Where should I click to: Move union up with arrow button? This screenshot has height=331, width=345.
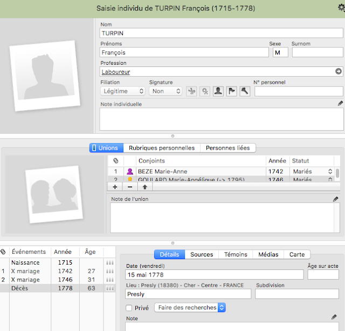[145, 187]
